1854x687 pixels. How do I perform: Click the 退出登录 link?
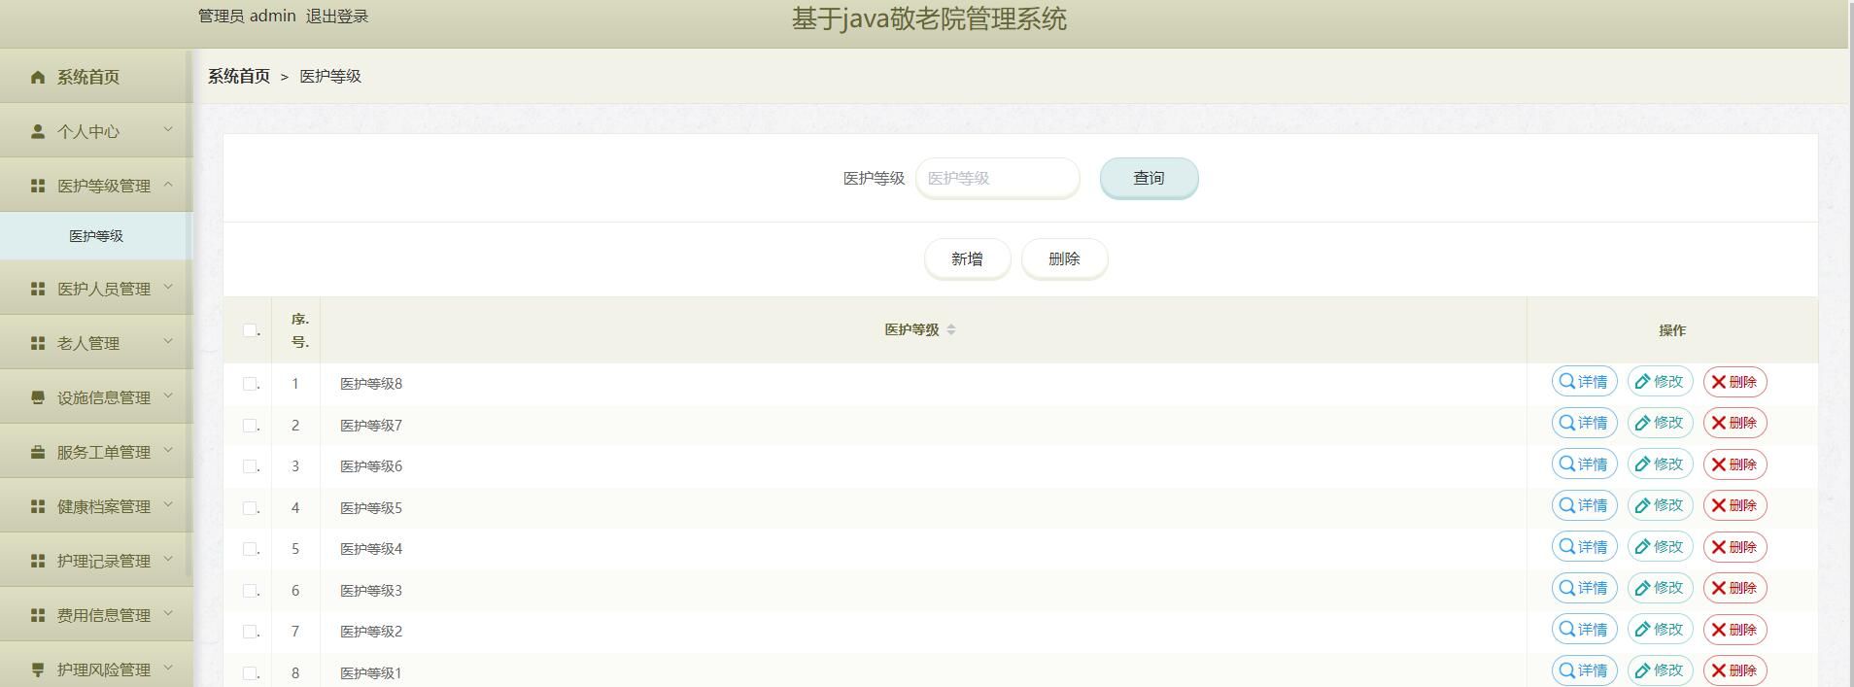click(x=337, y=17)
